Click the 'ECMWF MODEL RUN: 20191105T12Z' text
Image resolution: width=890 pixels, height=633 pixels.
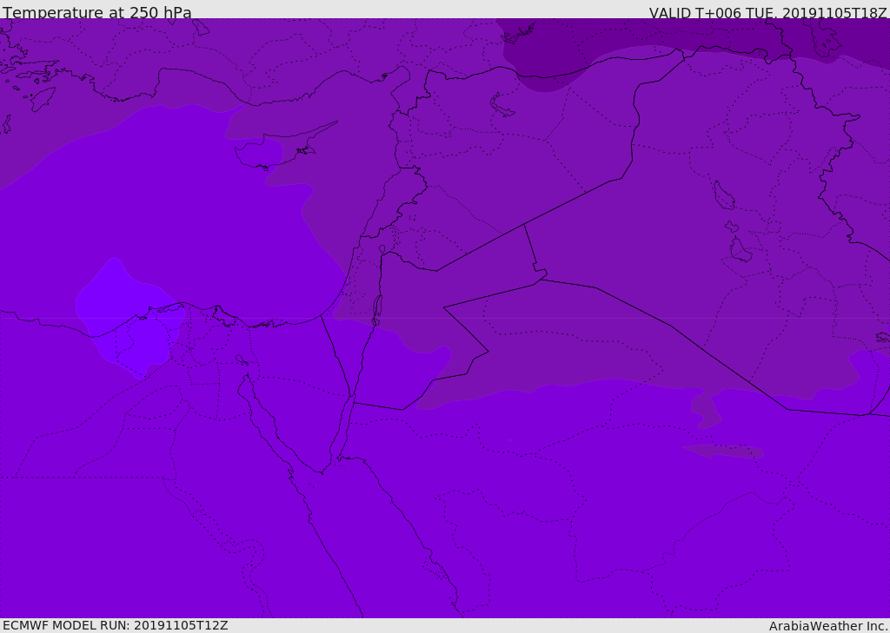click(116, 625)
